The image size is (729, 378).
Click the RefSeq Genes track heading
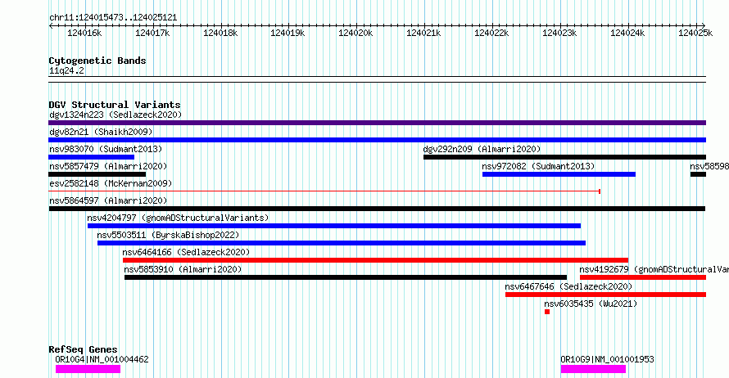point(83,349)
